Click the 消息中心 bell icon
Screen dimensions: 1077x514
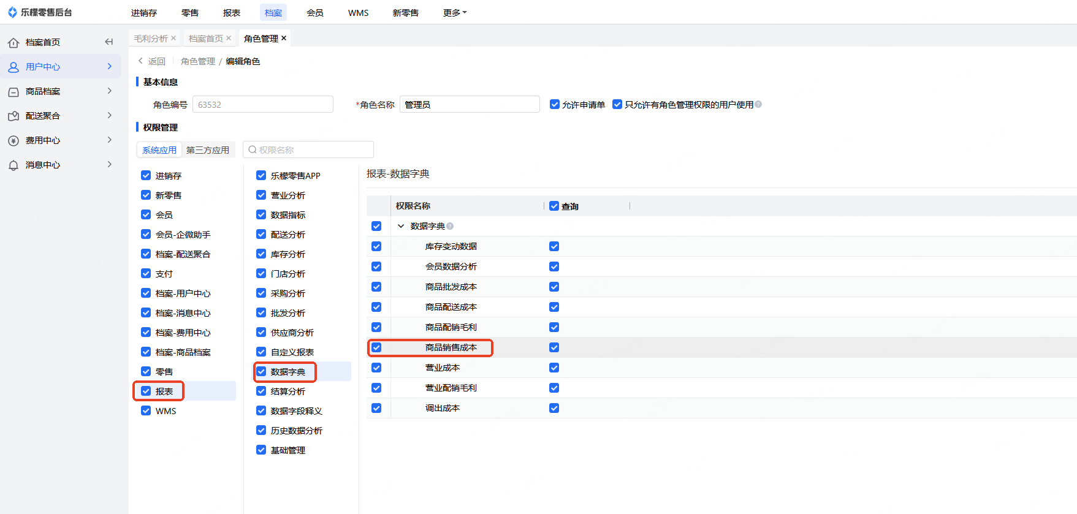click(13, 165)
